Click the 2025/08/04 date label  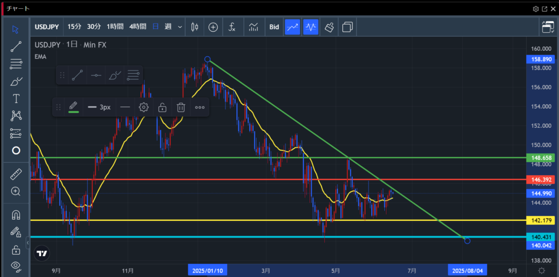tap(467, 270)
